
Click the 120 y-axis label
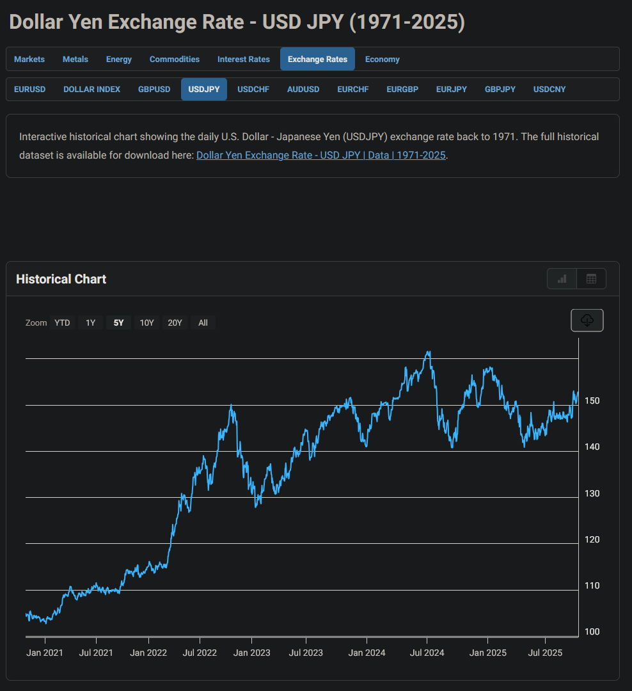(x=592, y=539)
